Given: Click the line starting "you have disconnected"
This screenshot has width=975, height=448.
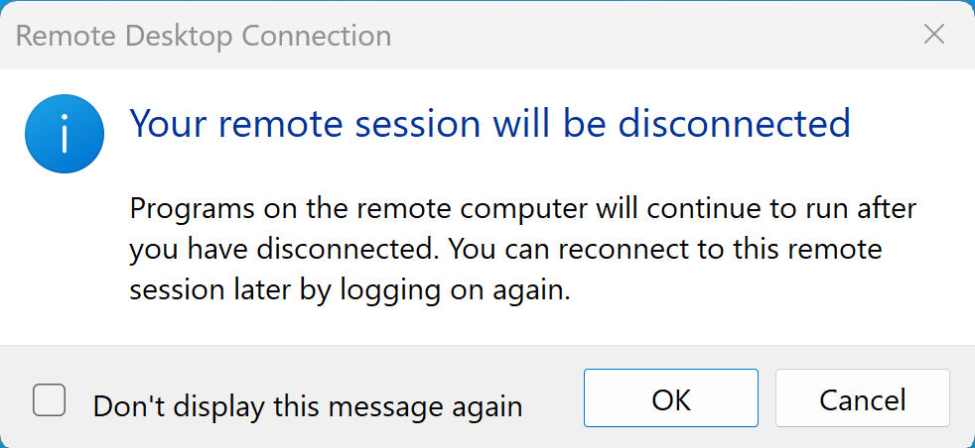Looking at the screenshot, I should click(x=505, y=250).
